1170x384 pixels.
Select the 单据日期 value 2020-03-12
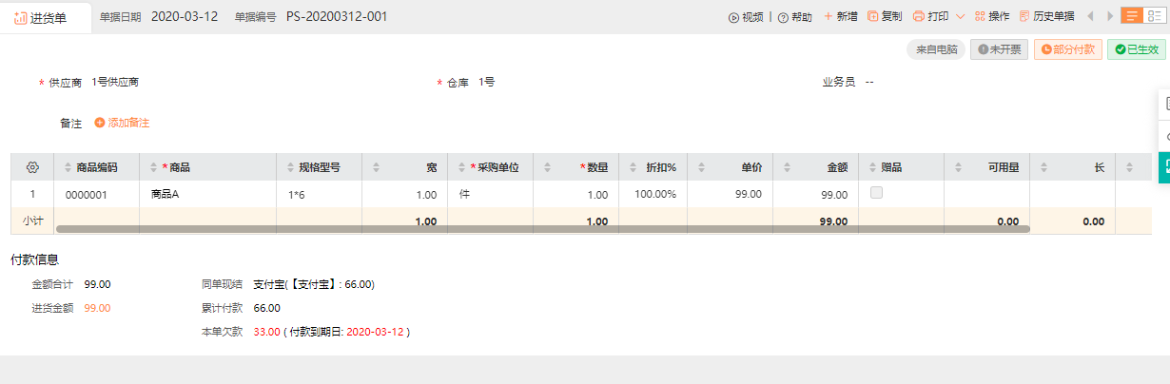tap(185, 17)
